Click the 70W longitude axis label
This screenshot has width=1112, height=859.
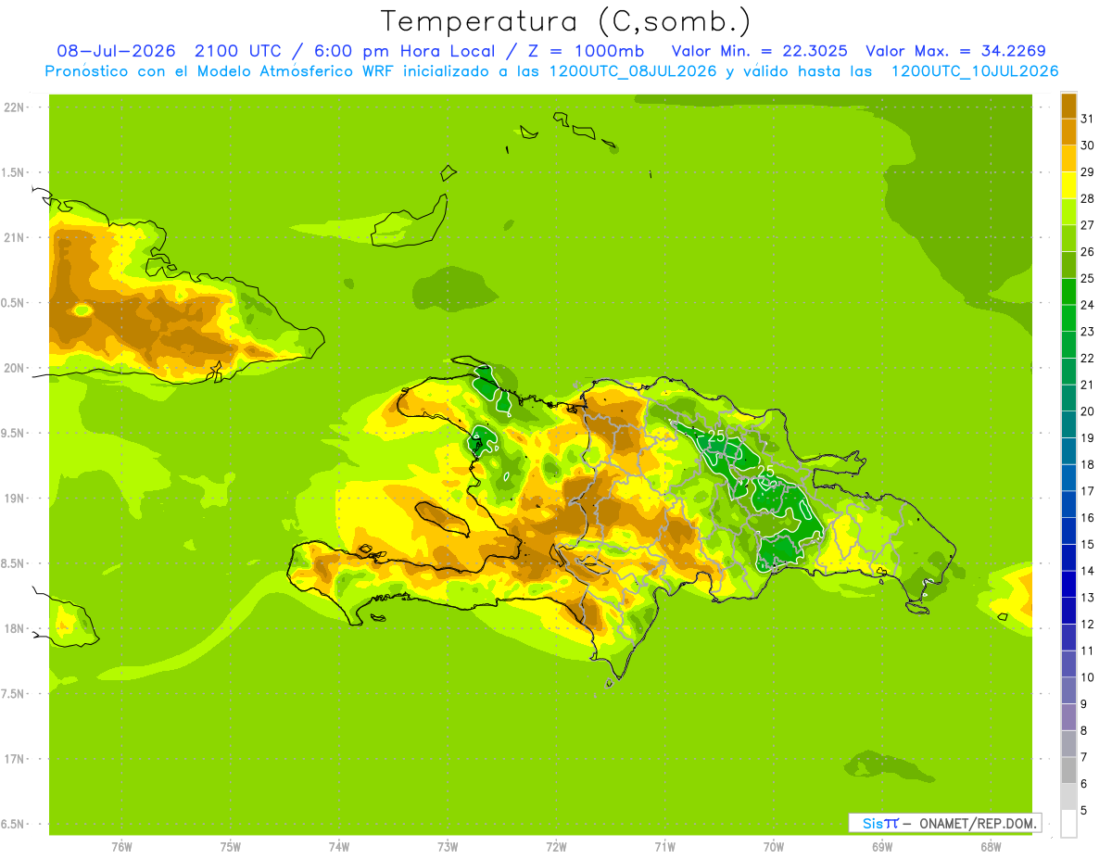pos(774,847)
